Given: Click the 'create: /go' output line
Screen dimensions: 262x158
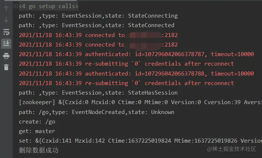Looking at the screenshot, I should [x=37, y=122].
